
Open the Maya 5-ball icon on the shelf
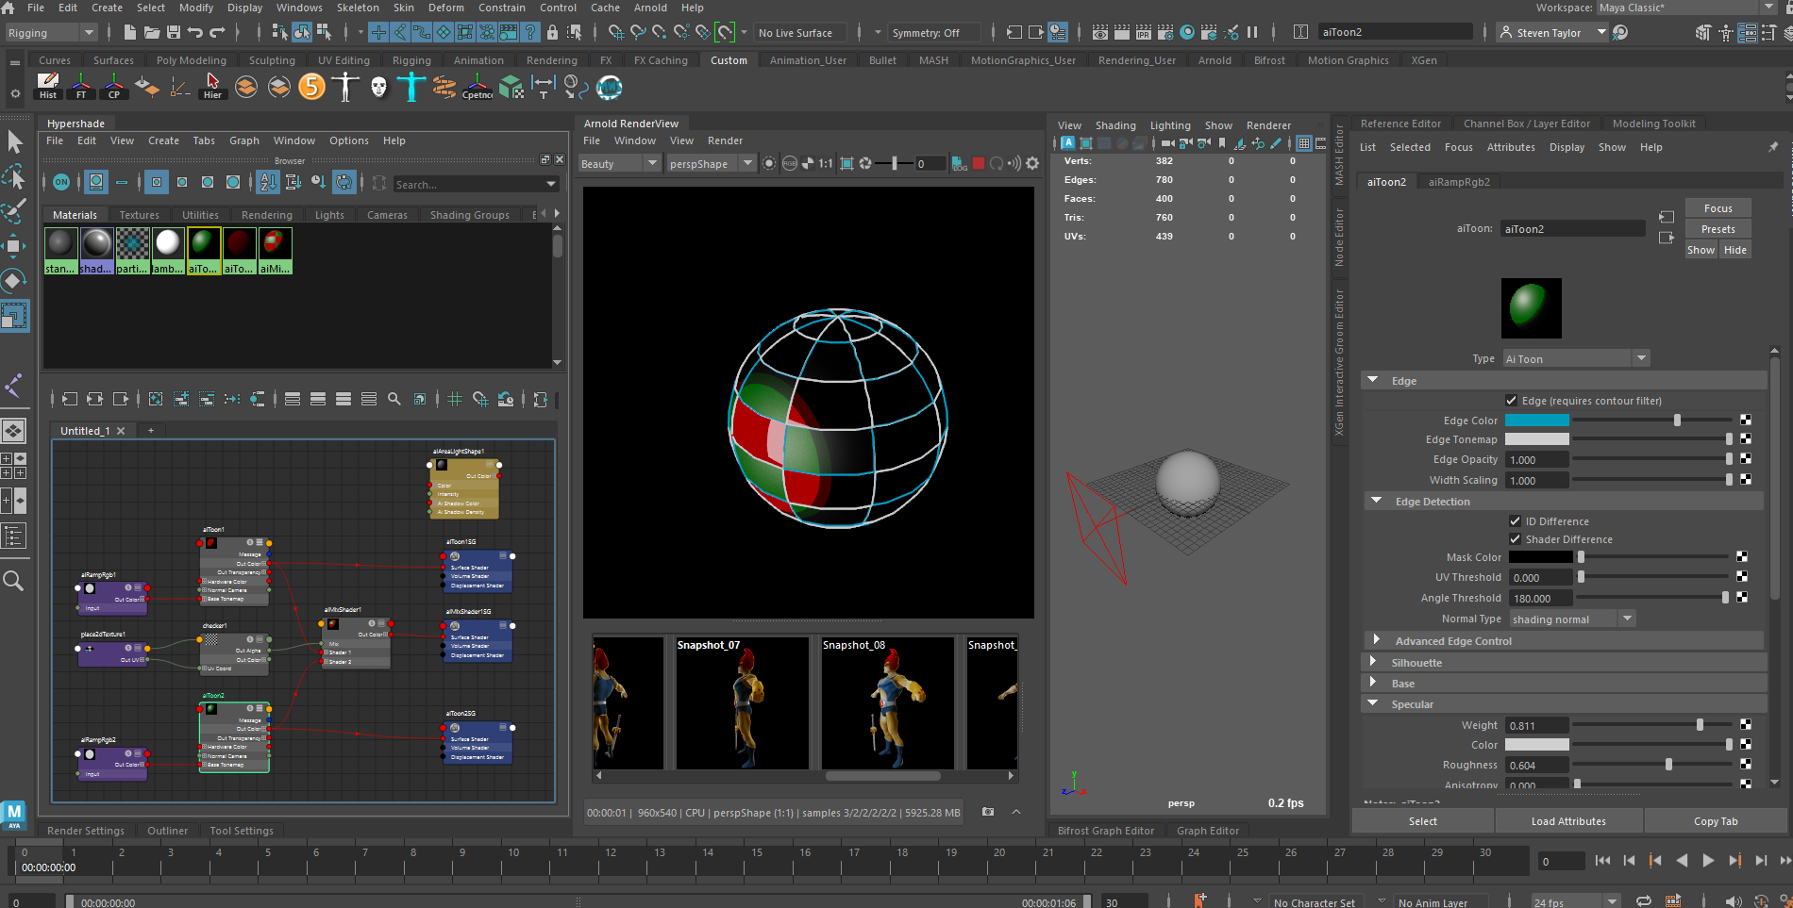(x=311, y=87)
